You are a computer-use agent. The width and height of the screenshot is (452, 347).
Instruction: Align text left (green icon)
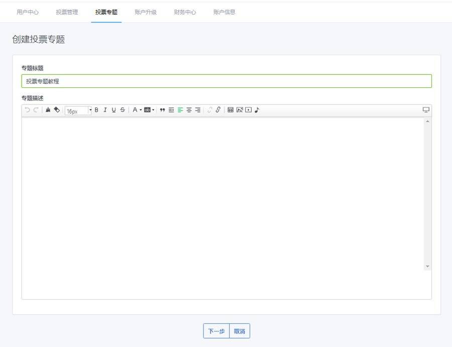click(x=180, y=110)
